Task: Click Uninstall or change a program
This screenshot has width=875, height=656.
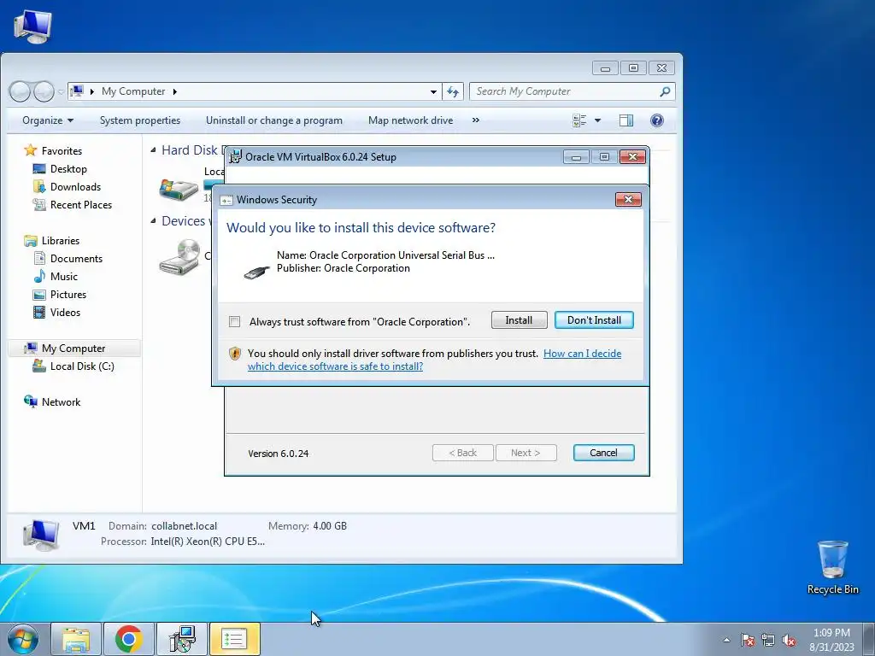Action: 274,120
